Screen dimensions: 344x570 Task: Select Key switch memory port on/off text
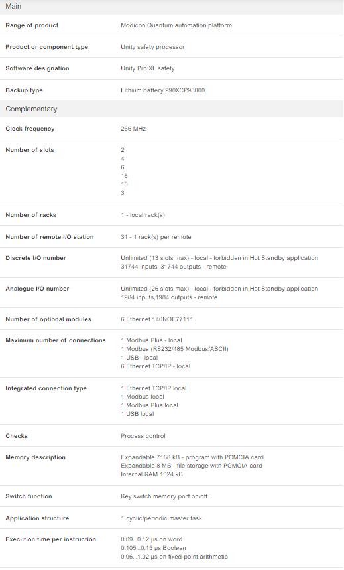(164, 496)
